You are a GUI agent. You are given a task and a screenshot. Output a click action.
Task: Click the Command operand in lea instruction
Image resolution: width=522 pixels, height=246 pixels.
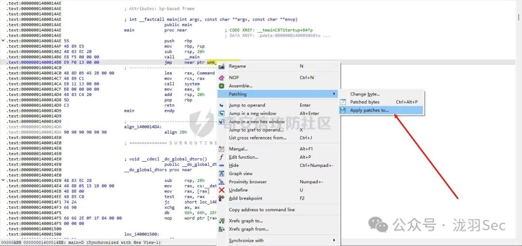[206, 73]
